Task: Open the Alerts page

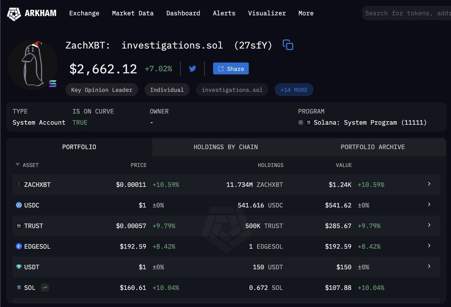Action: point(224,13)
